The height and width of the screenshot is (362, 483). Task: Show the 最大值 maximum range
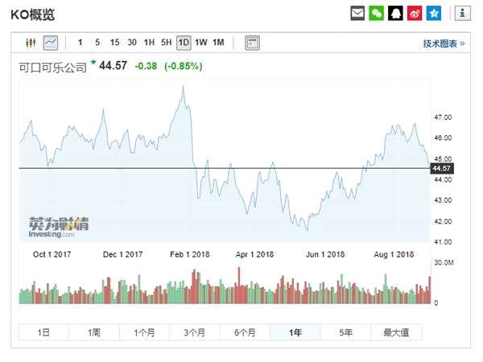396,332
